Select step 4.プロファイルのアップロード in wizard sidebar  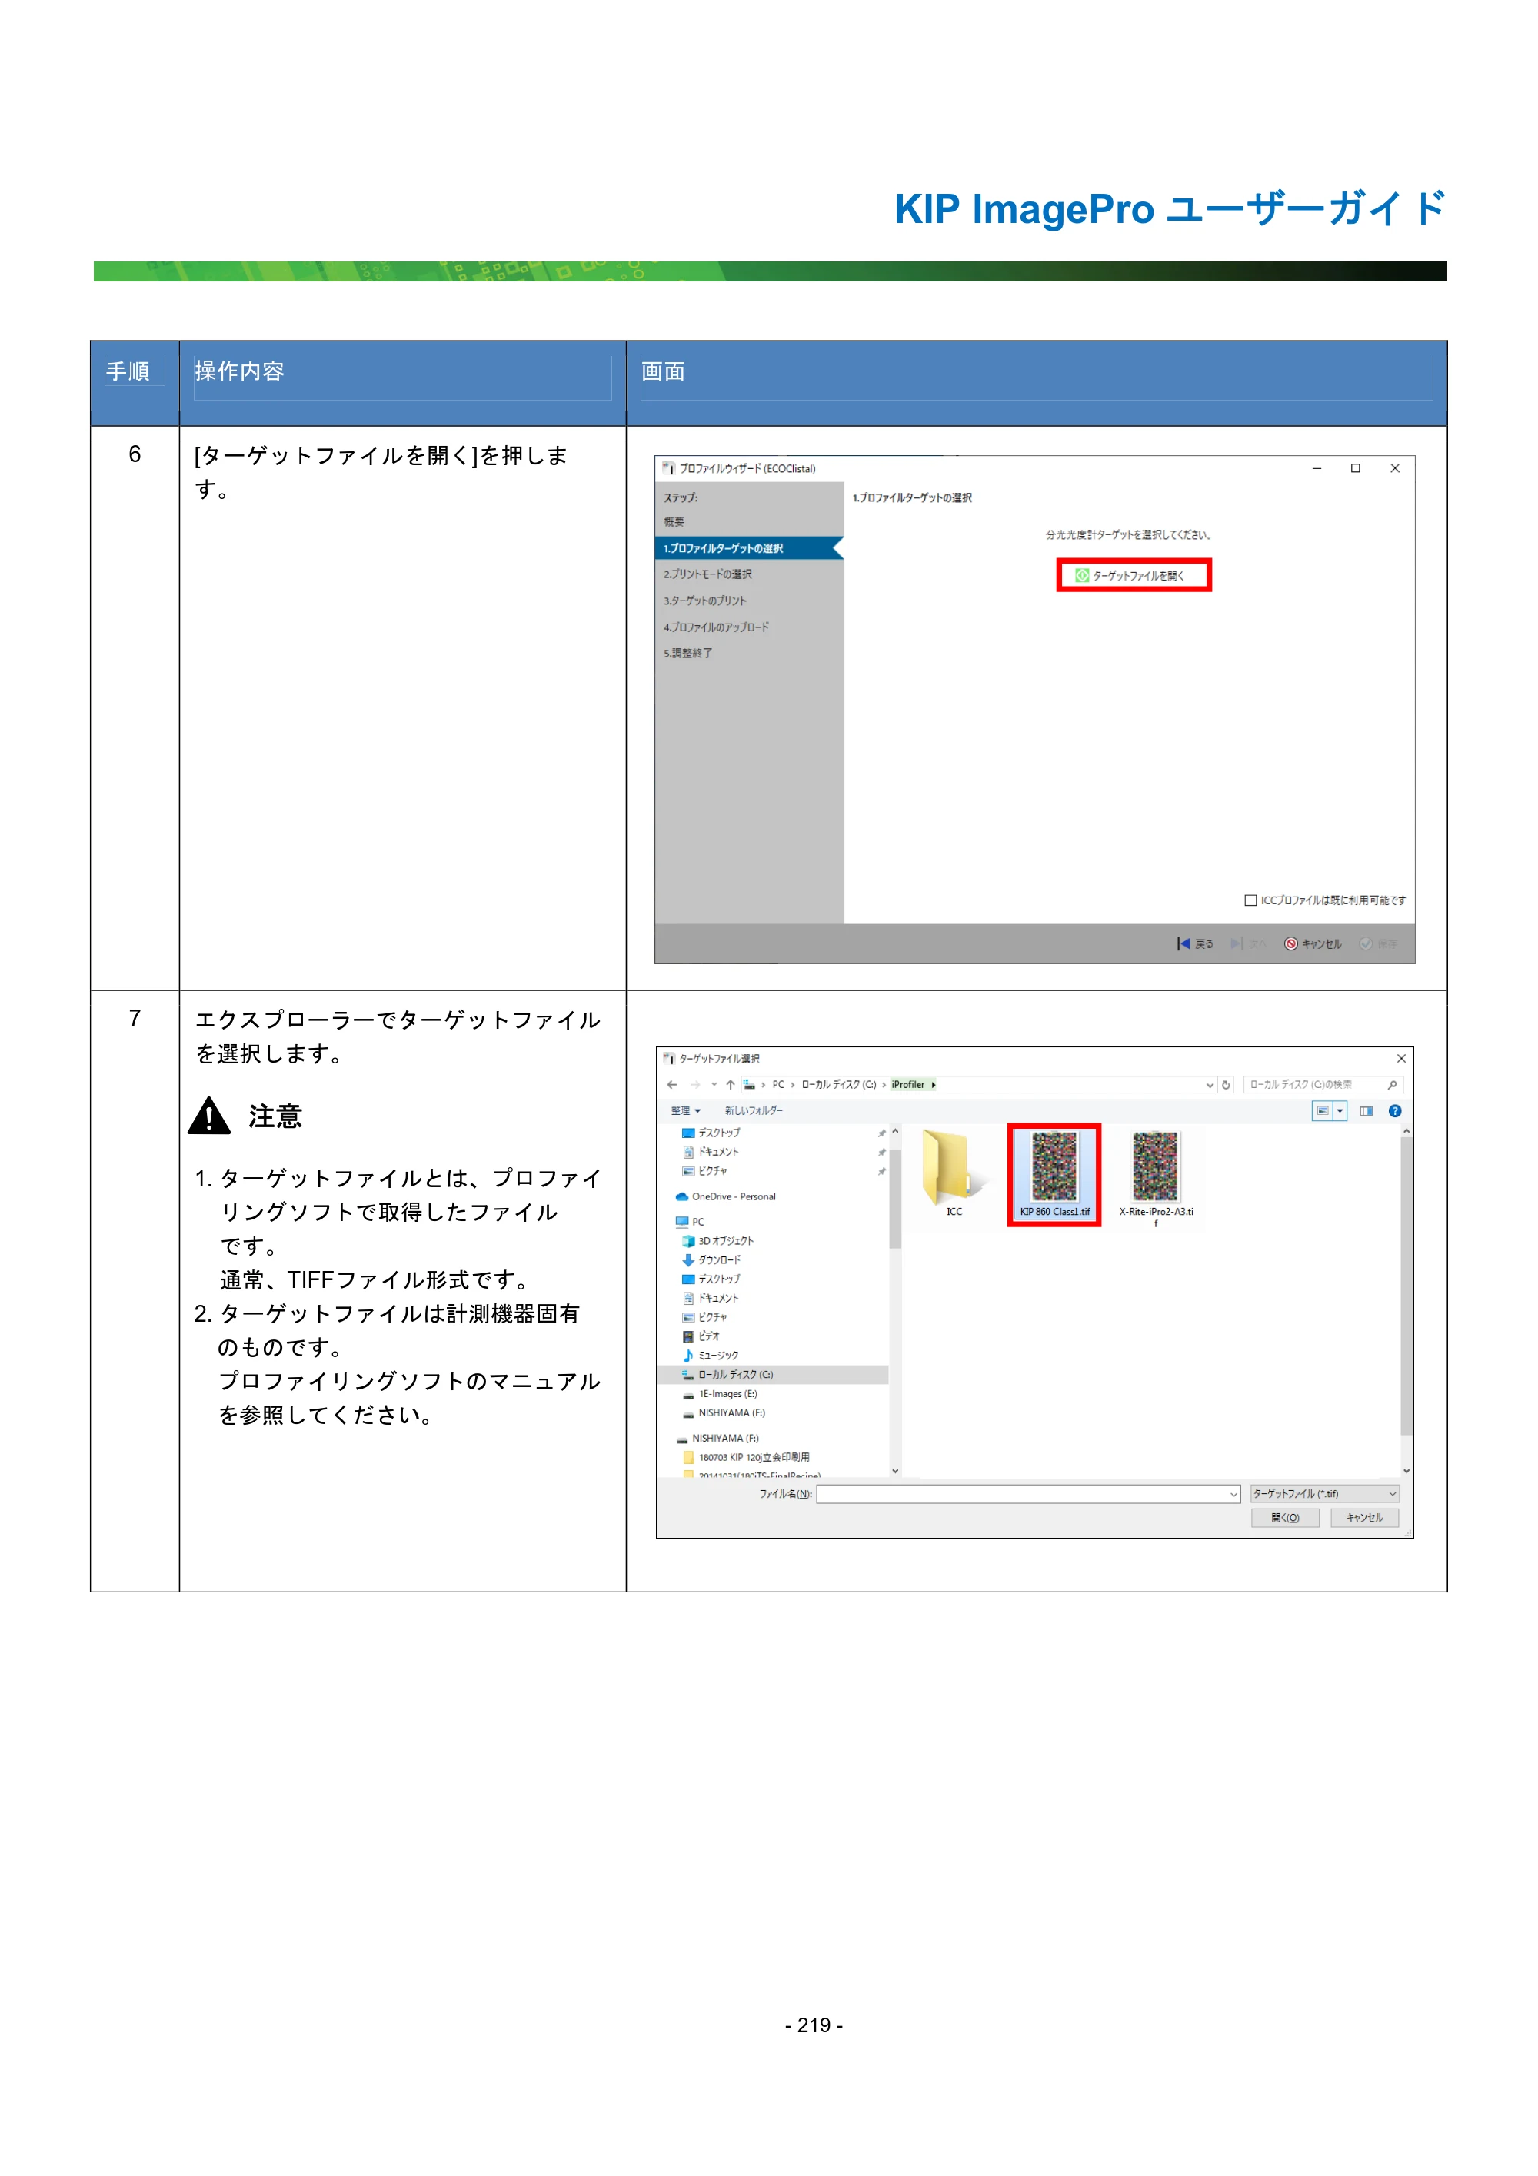(x=717, y=627)
